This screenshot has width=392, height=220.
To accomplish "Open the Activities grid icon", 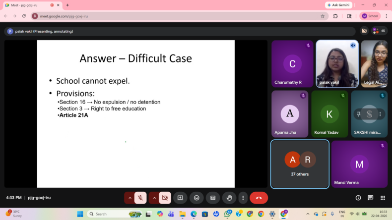I will (383, 198).
